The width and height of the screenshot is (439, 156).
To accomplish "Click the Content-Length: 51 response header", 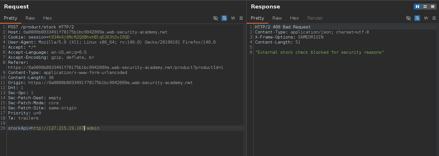I will [278, 42].
